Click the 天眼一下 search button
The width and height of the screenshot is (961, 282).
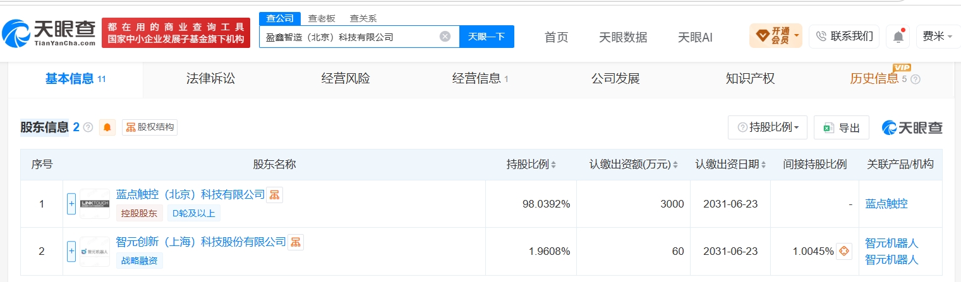[487, 37]
